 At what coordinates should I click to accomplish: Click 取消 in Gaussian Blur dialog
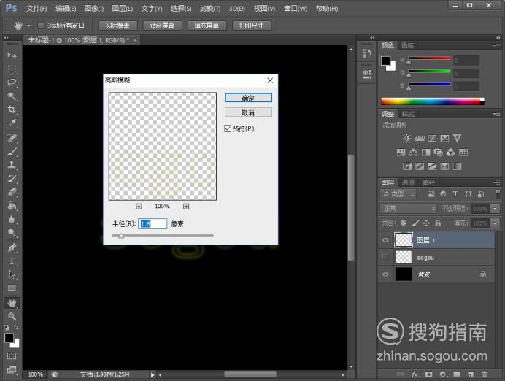click(248, 112)
